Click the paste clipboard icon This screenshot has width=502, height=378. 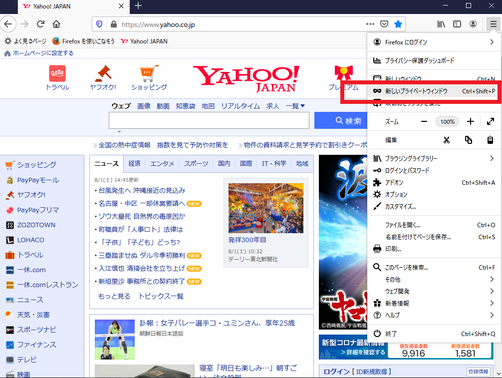click(x=490, y=140)
